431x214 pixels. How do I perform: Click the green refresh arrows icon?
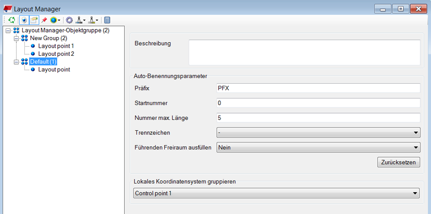point(11,20)
